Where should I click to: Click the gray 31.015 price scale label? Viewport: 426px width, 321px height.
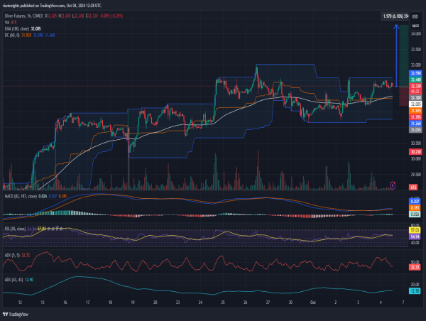pyautogui.click(x=415, y=130)
